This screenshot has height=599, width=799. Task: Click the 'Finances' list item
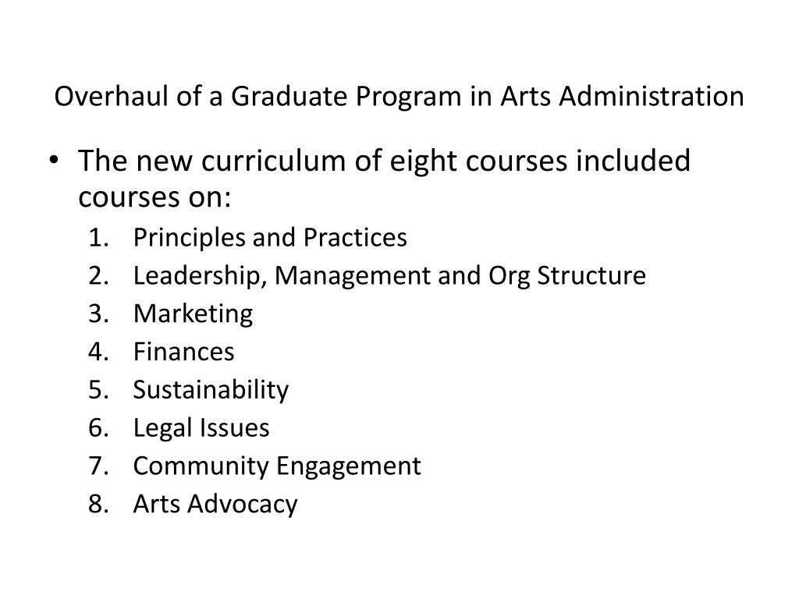183,352
